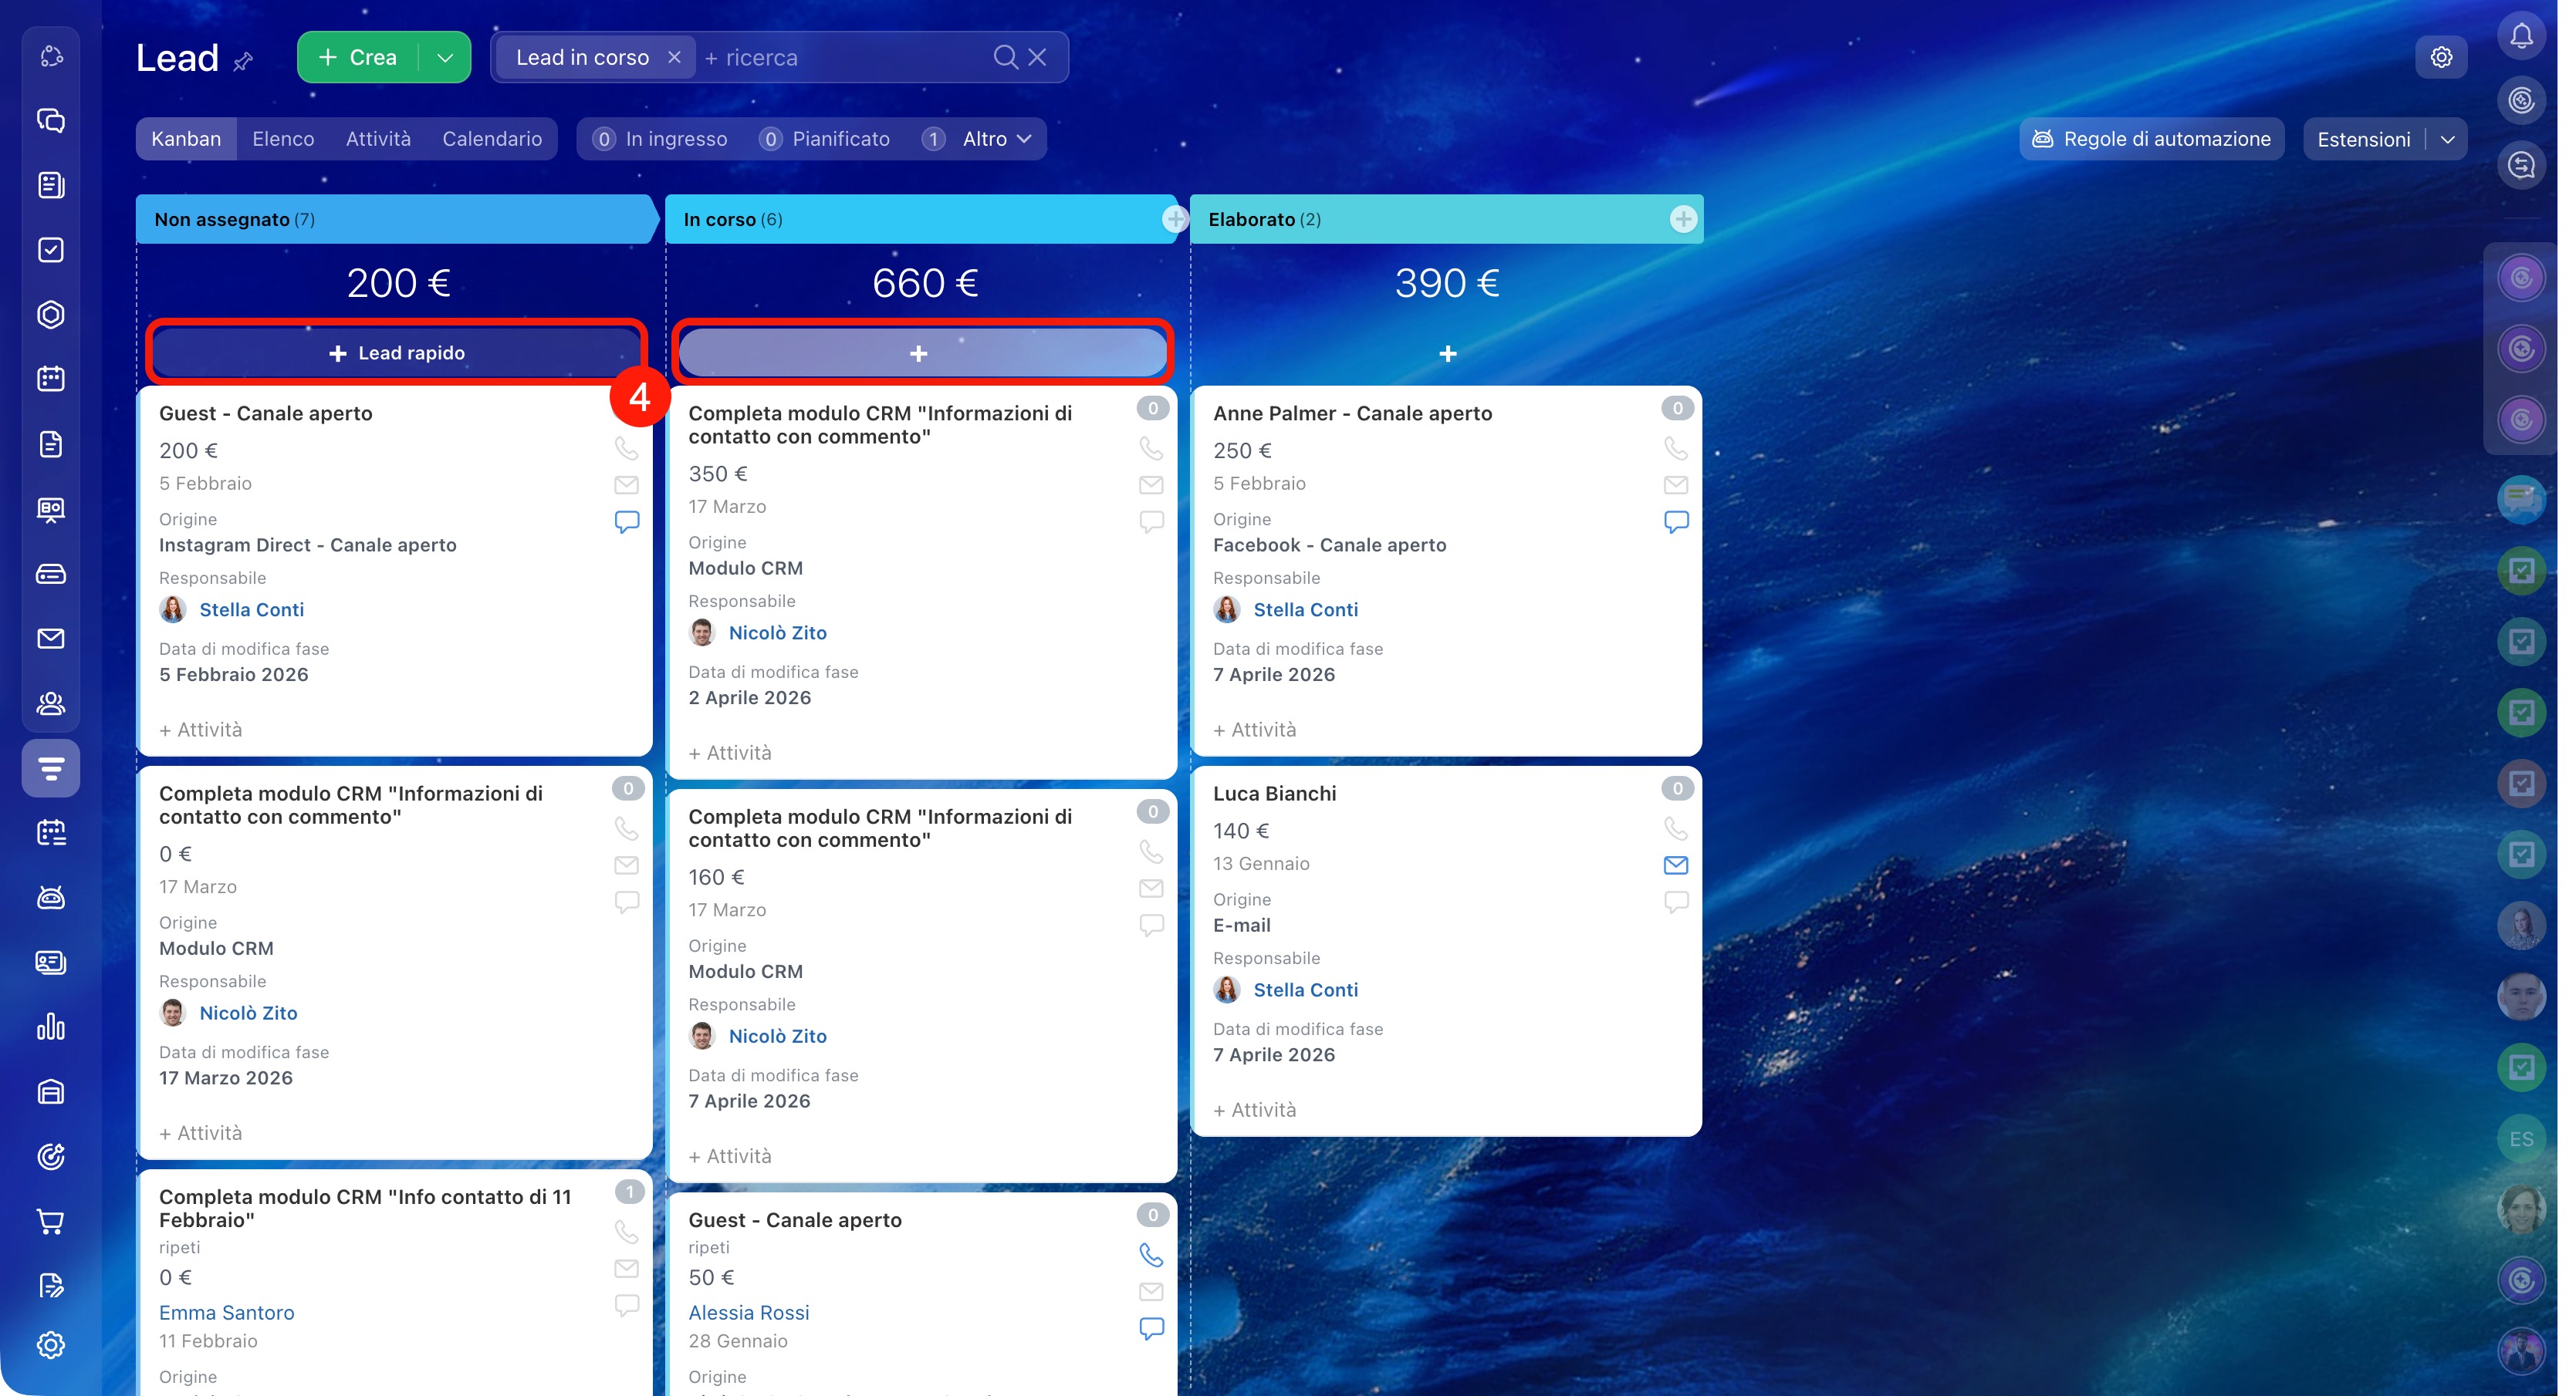Pin the Lead page with pin icon
The image size is (2576, 1396).
click(243, 62)
